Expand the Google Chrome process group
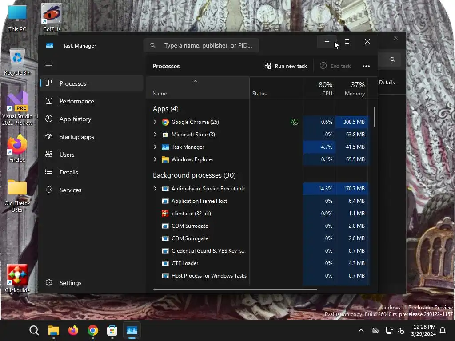Viewport: 455px width, 341px height. click(x=155, y=122)
